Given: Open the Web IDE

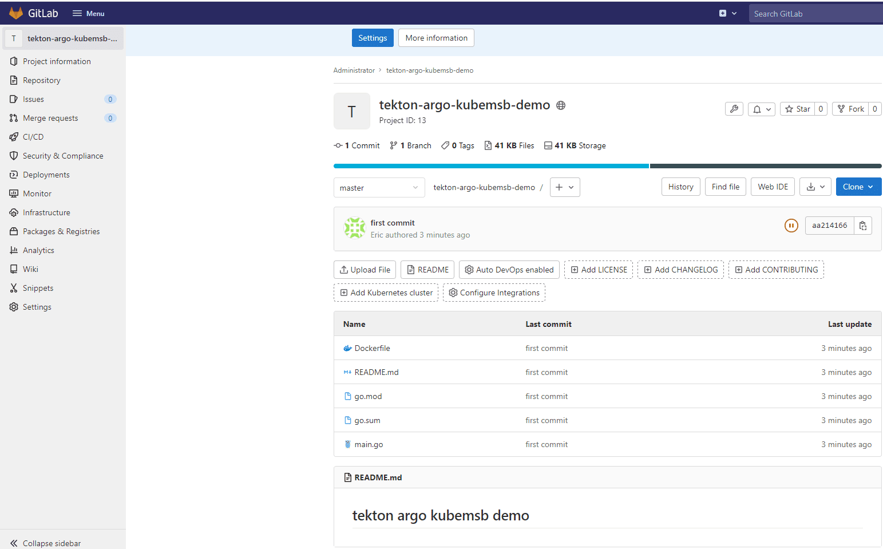Looking at the screenshot, I should coord(773,187).
